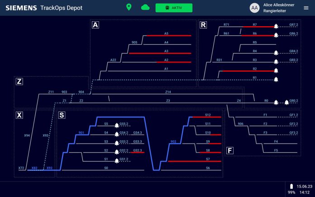Click the battery icon in status bar
The image size is (315, 197).
[x=291, y=186]
